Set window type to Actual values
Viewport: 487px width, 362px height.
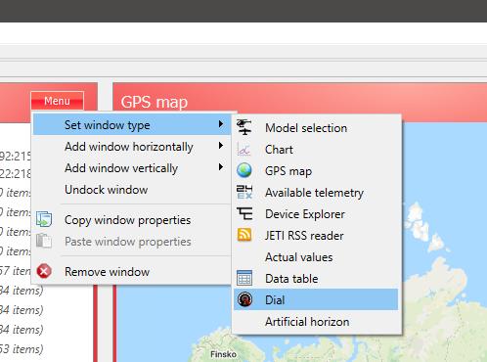316,256
